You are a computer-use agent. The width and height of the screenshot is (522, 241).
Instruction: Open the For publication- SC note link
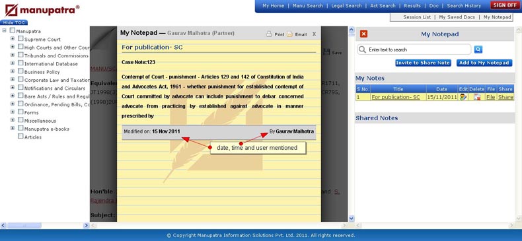pyautogui.click(x=396, y=97)
